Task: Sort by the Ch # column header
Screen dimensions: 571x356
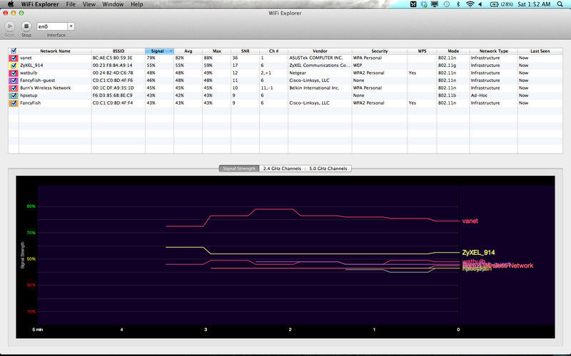Action: pos(273,51)
